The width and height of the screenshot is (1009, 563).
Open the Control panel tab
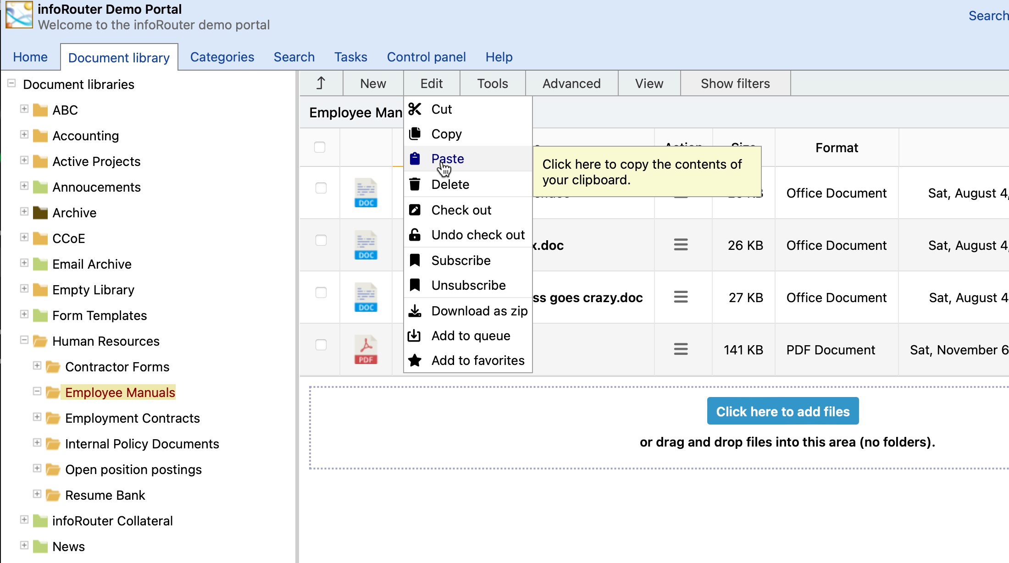(426, 57)
